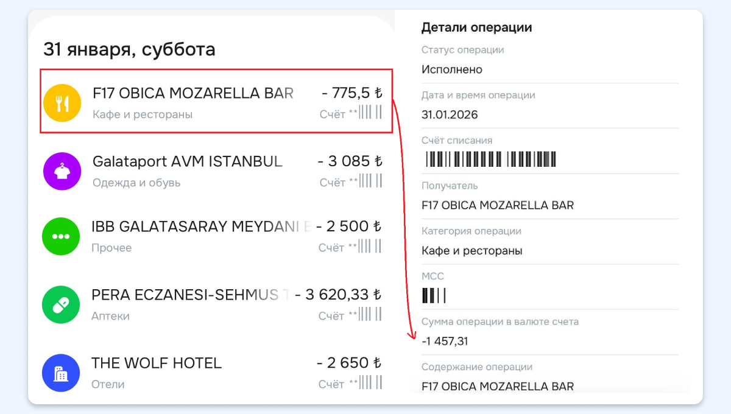Select THE WOLF HOTEL transaction
Screen dimensions: 731x414
click(157, 363)
